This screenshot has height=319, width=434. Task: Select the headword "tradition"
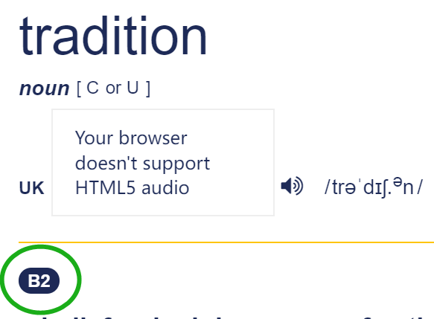pyautogui.click(x=113, y=36)
